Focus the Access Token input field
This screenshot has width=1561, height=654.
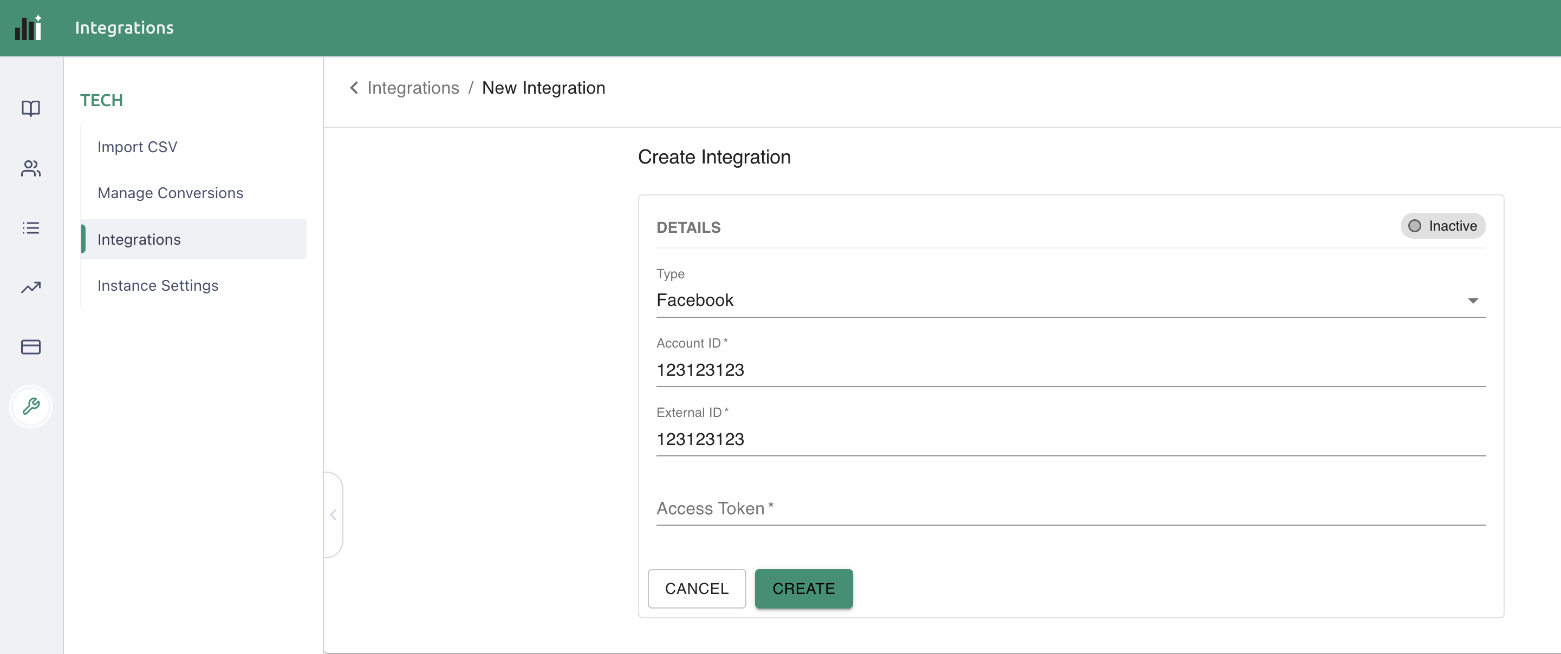(1070, 509)
